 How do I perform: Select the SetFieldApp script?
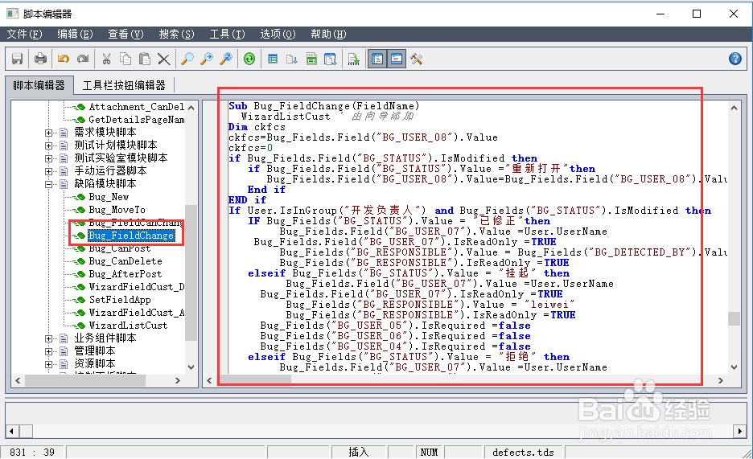click(x=120, y=300)
